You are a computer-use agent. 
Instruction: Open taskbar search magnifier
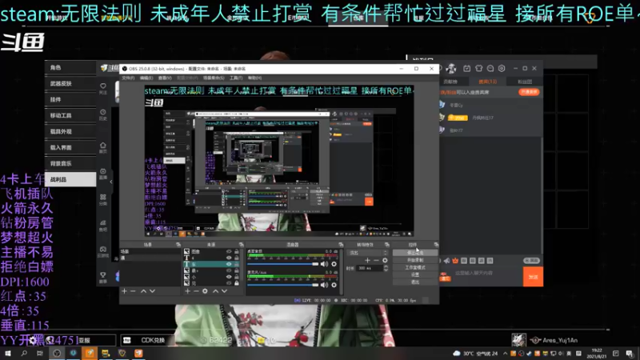pos(24,353)
